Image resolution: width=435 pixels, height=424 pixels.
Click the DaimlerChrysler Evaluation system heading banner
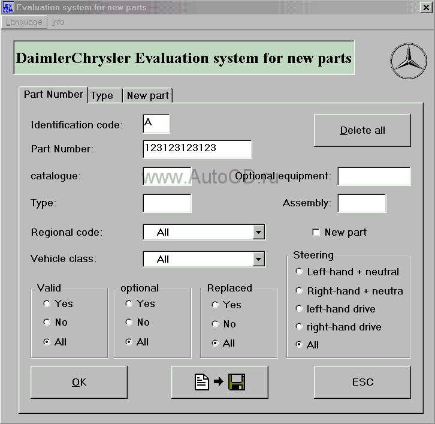pos(184,58)
